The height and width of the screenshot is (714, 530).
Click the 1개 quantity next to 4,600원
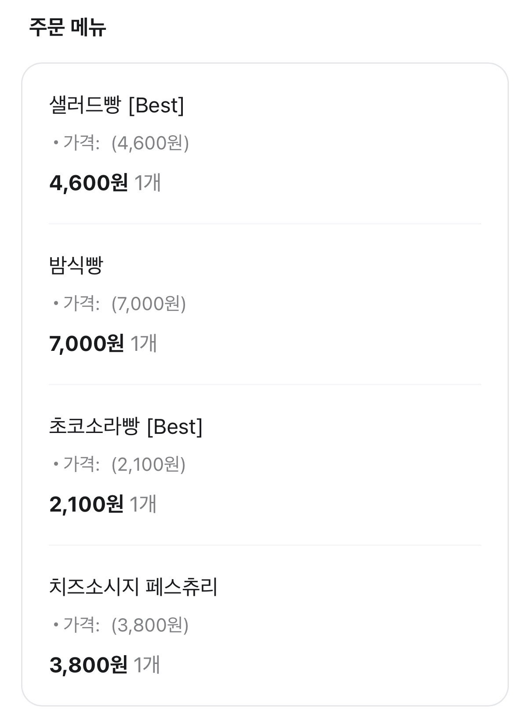pos(148,183)
